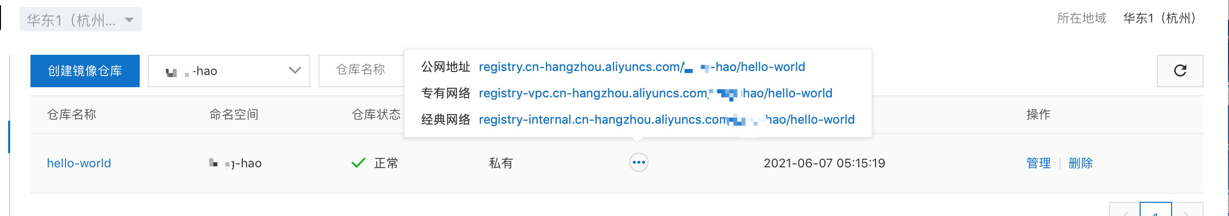1229x216 pixels.
Task: Open the 专有网络 registry-vpc address link
Action: 655,93
